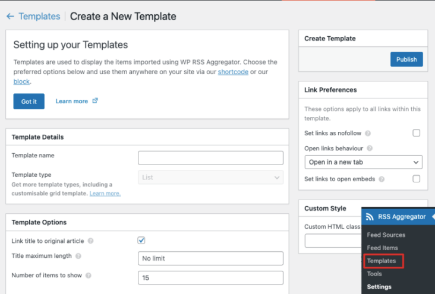Click the help icon for Set links to open embeds

[382, 179]
